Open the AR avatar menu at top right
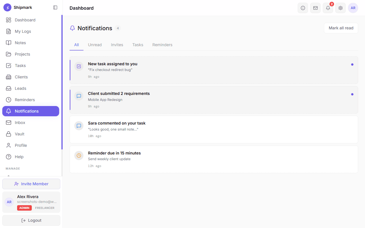The image size is (365, 228). pos(353,8)
